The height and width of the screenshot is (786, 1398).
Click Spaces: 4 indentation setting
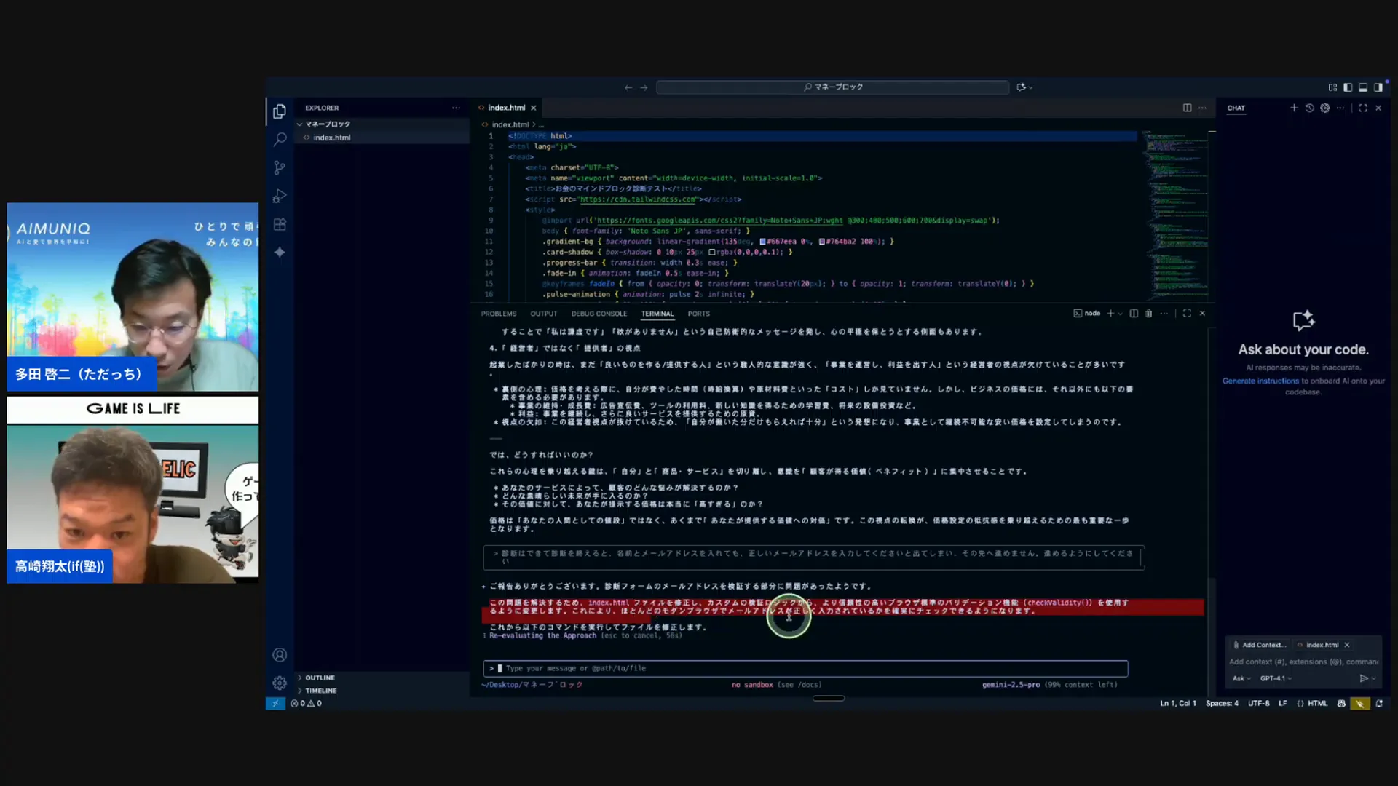(x=1222, y=704)
